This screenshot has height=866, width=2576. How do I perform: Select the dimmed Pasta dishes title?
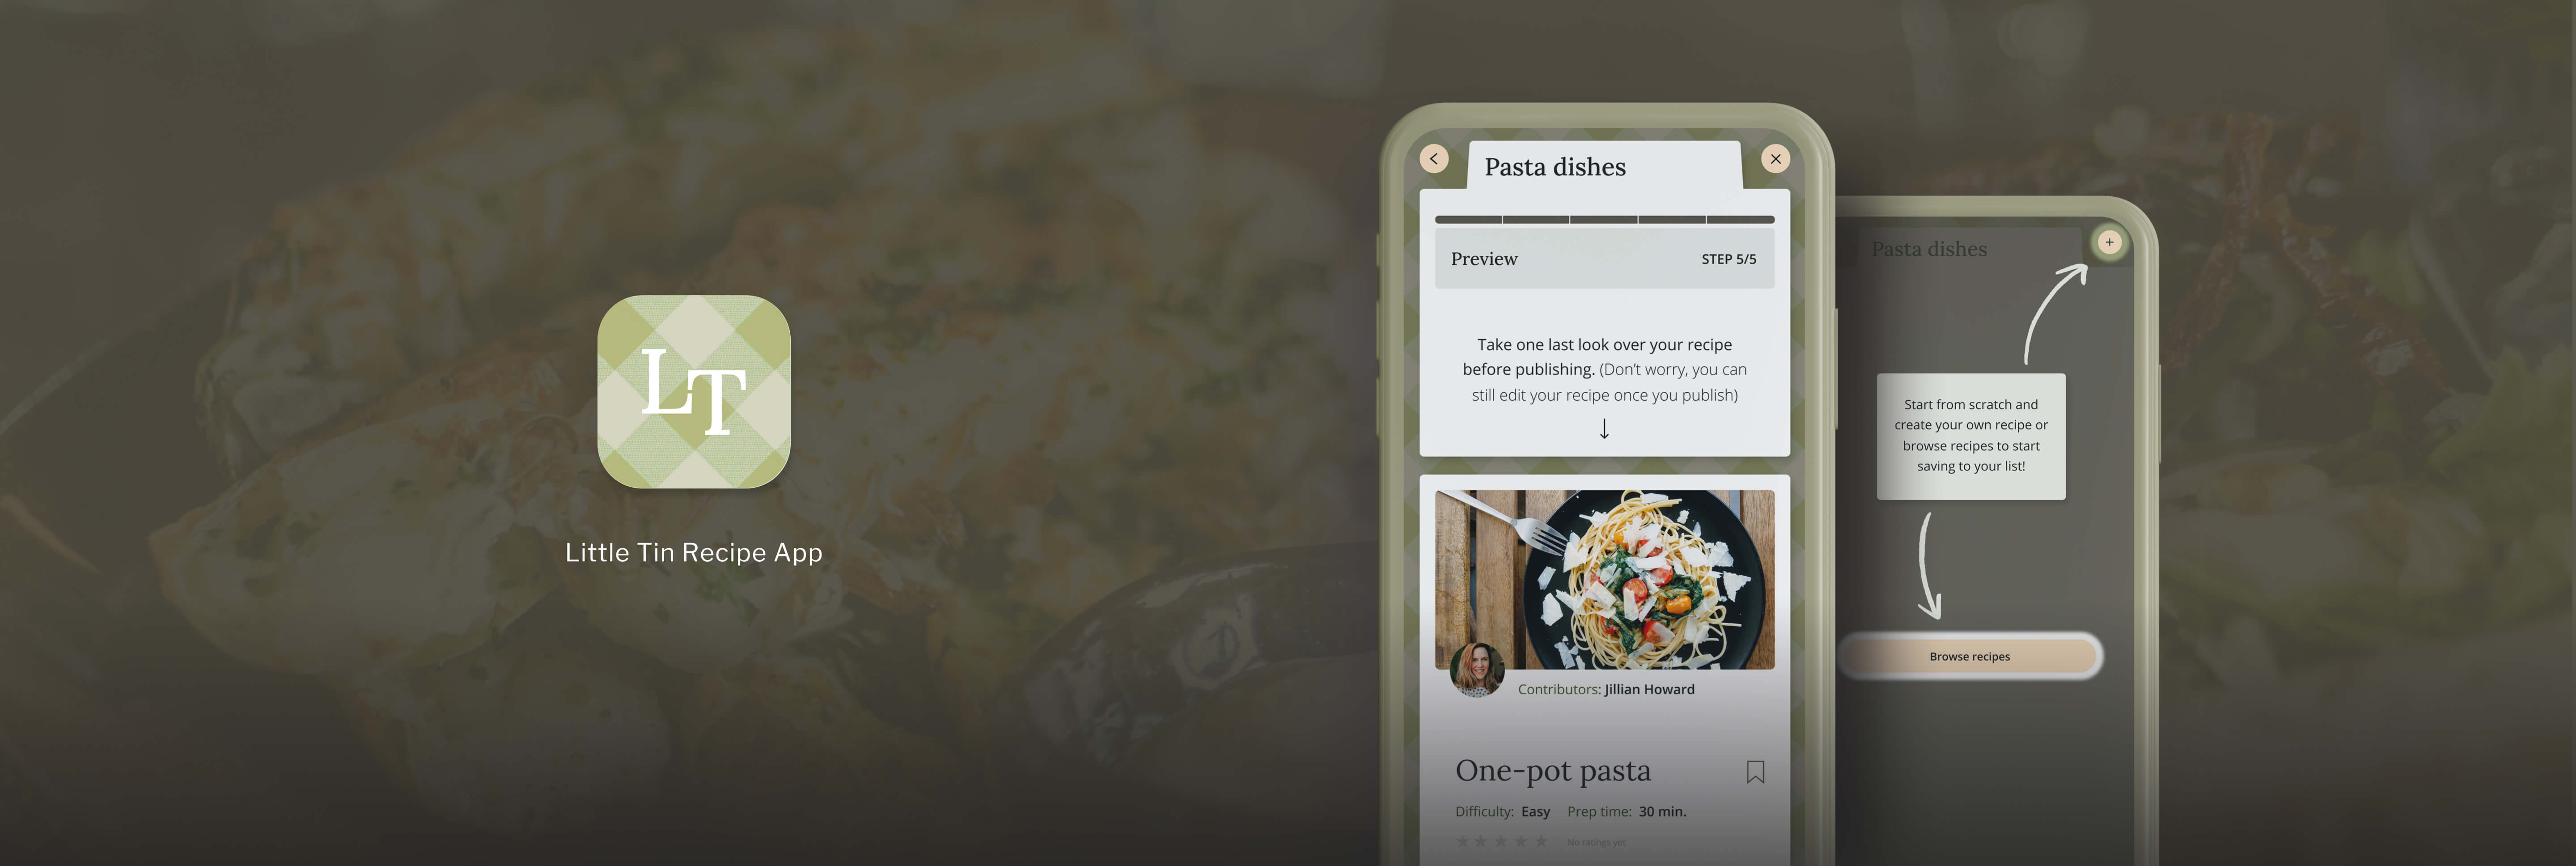click(x=1929, y=249)
